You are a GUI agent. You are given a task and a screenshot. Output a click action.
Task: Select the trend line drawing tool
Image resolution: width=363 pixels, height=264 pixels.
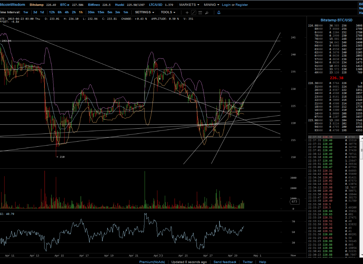tap(194, 13)
